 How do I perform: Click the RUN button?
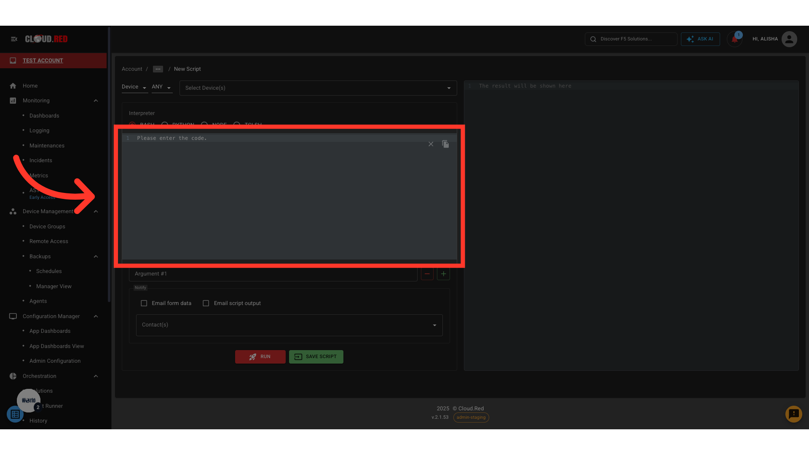(x=260, y=357)
